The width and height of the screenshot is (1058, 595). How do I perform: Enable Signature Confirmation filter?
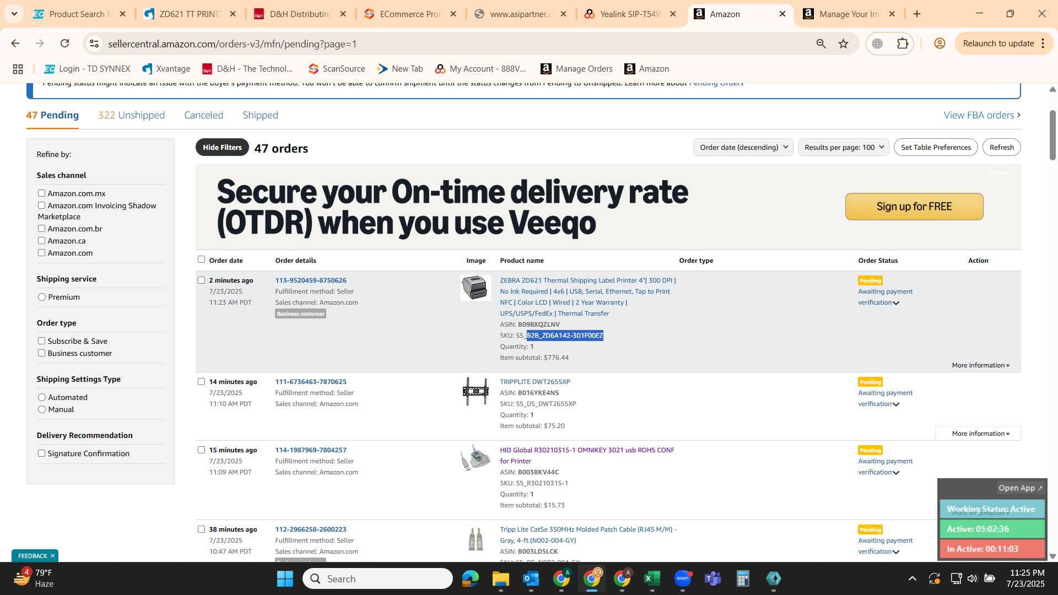click(41, 453)
